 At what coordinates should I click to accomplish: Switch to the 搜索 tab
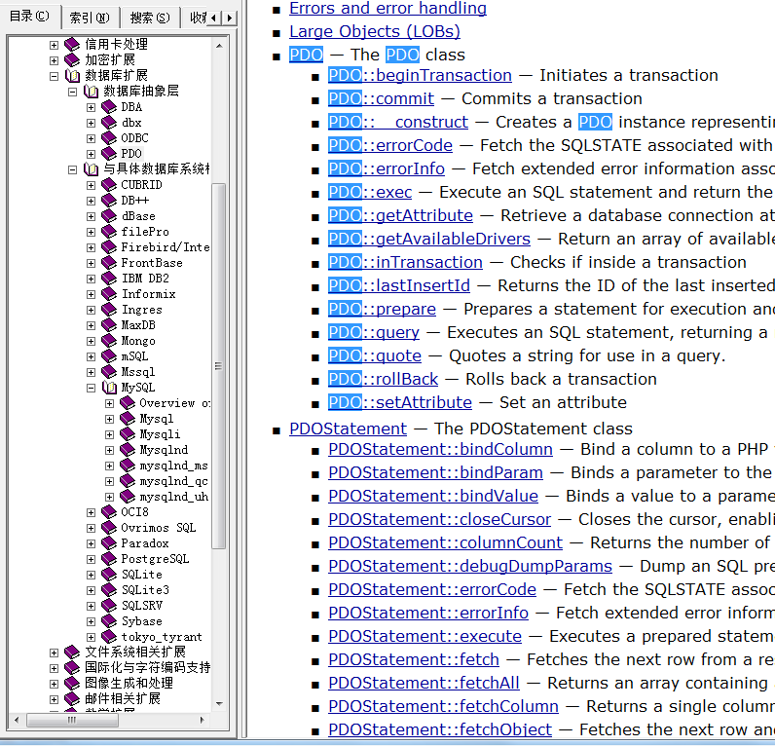[150, 18]
